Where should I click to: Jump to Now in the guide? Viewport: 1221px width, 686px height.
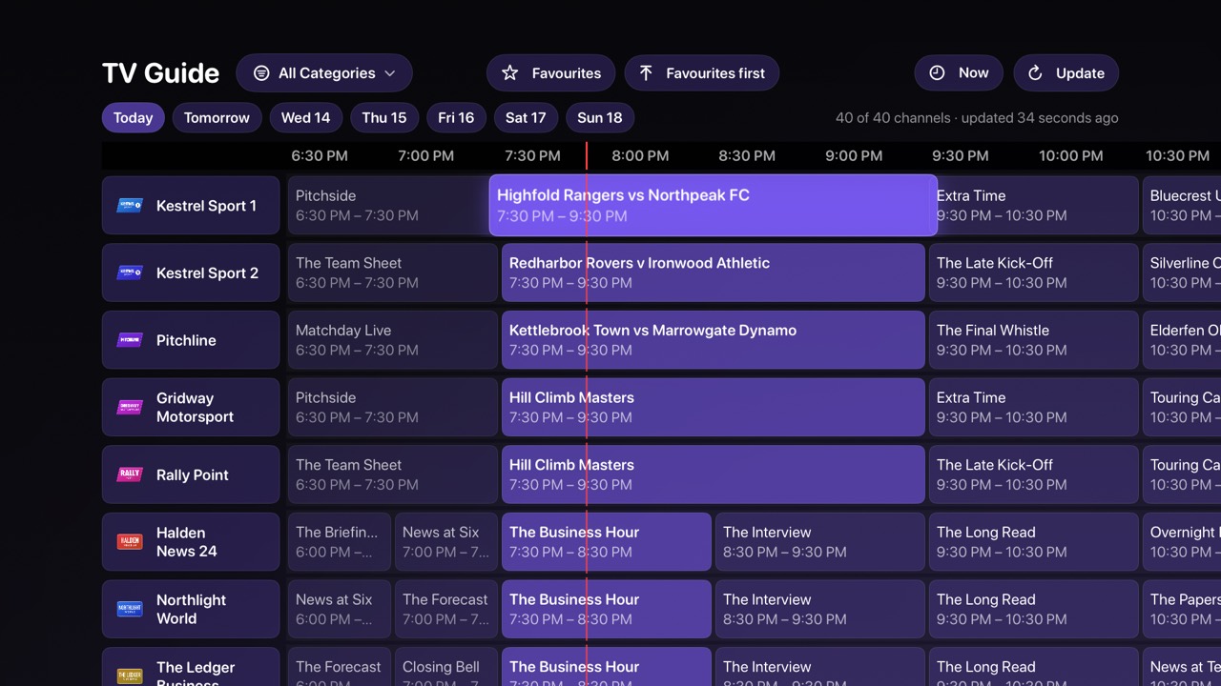(x=959, y=72)
